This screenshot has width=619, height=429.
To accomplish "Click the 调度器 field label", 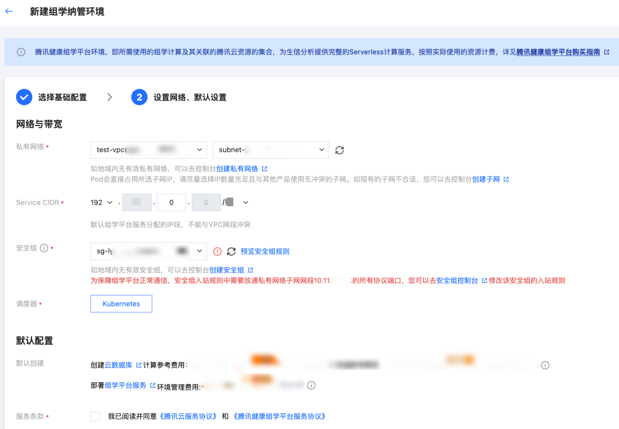I will [27, 304].
